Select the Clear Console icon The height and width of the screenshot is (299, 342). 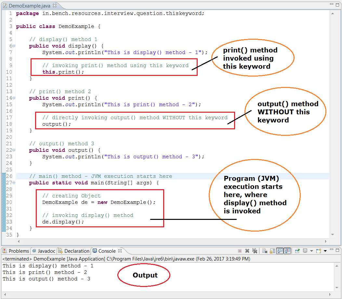(x=264, y=251)
